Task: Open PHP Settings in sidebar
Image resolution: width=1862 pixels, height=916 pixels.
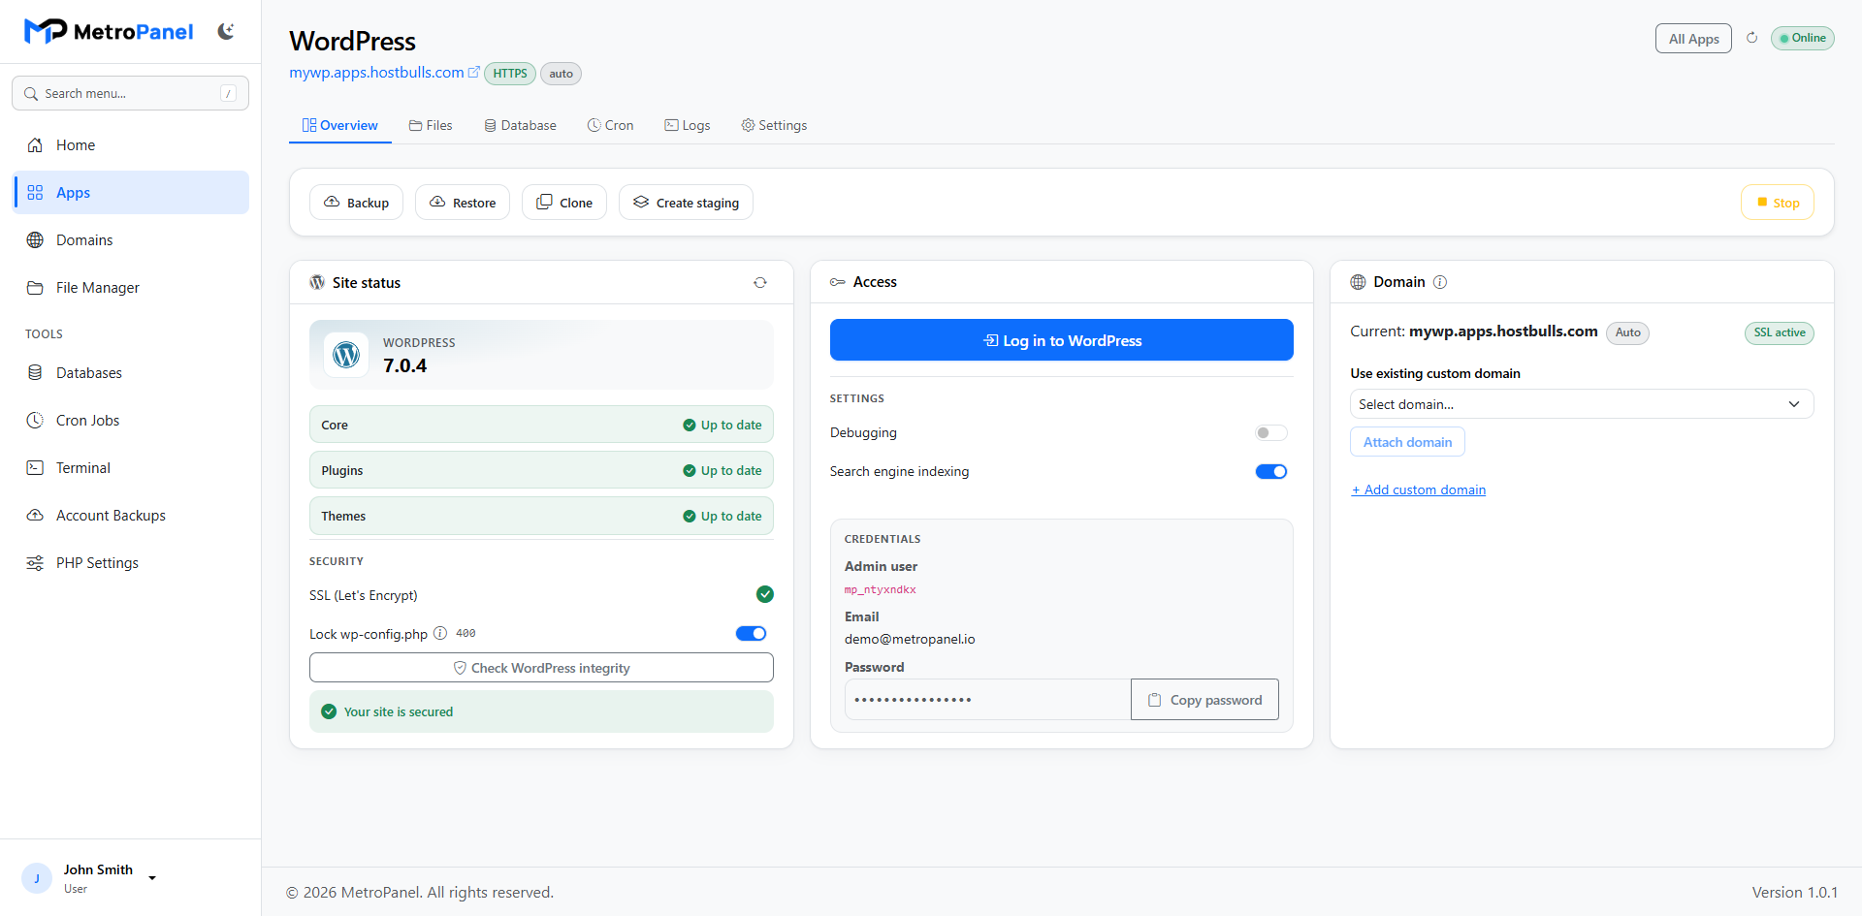Action: tap(131, 563)
